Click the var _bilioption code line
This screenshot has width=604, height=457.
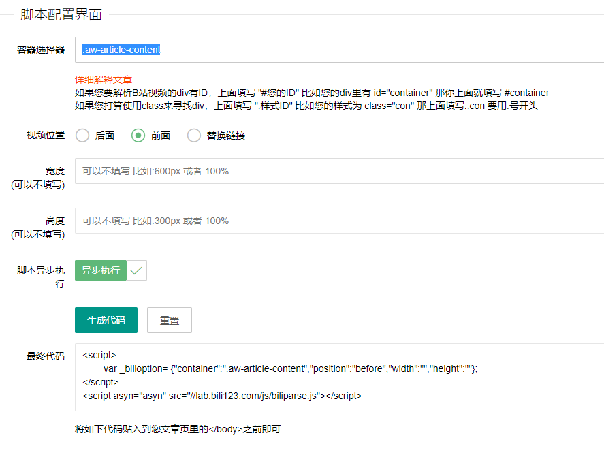[x=290, y=368]
